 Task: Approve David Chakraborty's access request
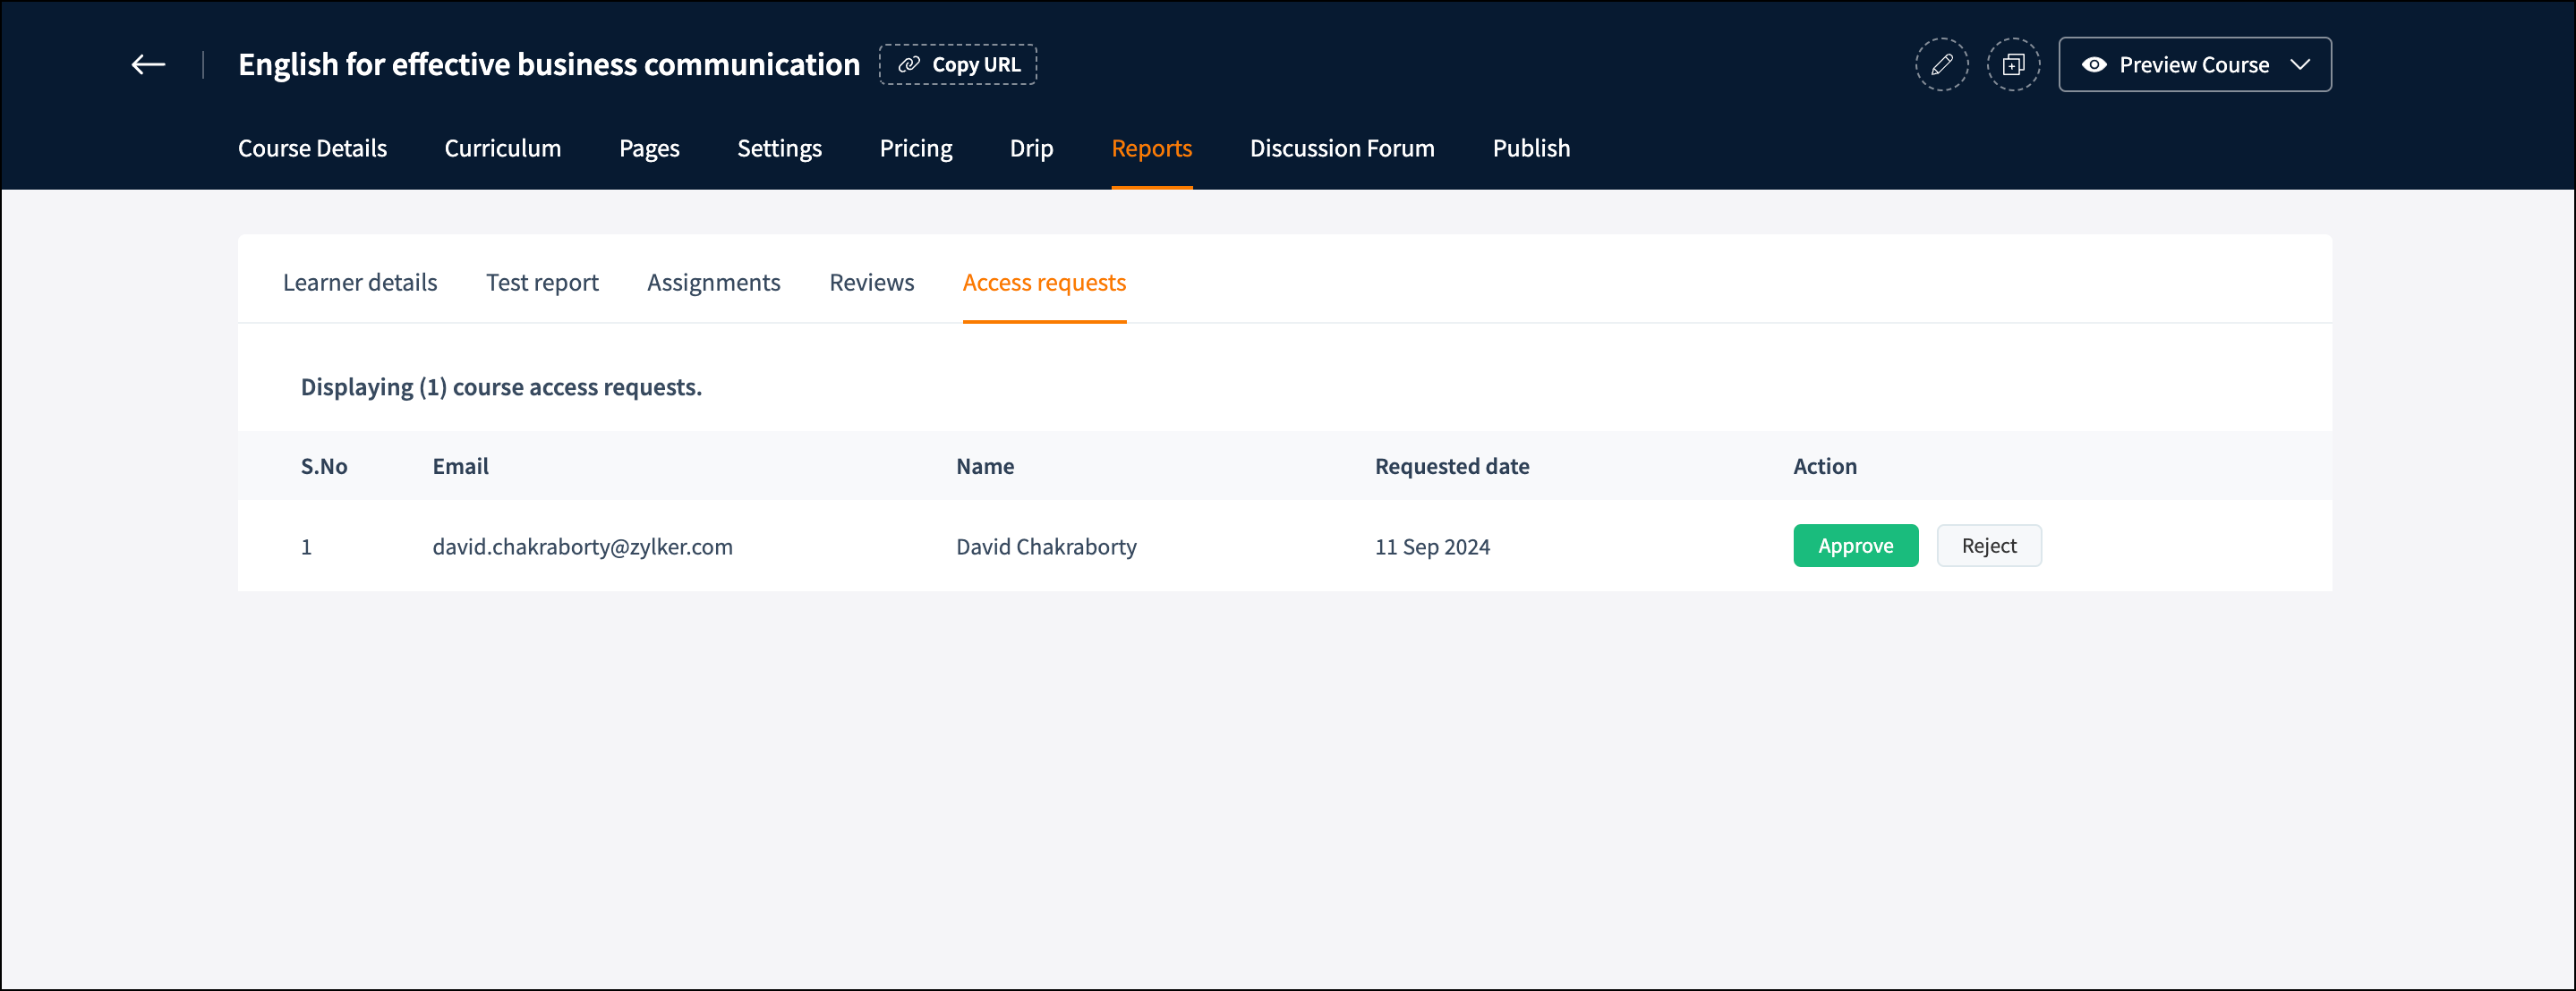tap(1855, 546)
